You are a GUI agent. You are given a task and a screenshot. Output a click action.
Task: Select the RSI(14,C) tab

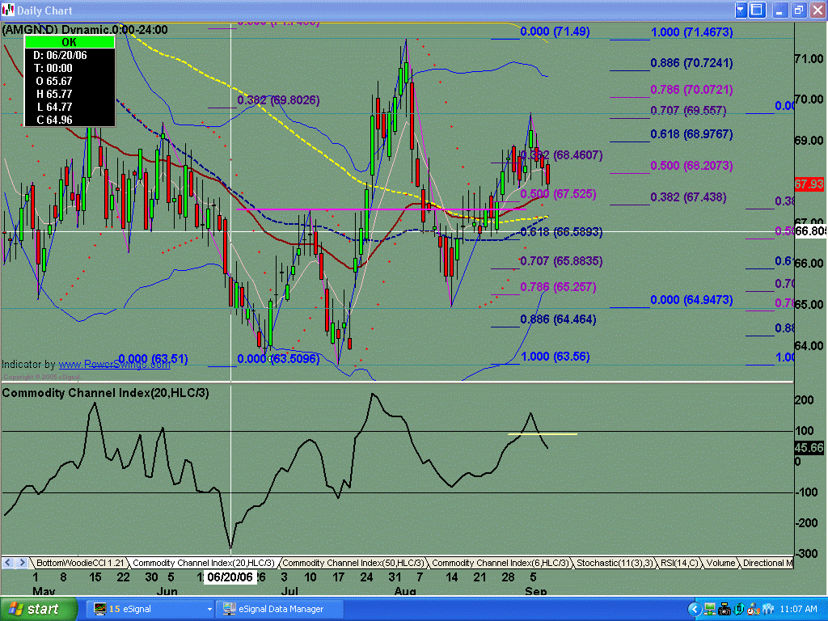tap(679, 563)
